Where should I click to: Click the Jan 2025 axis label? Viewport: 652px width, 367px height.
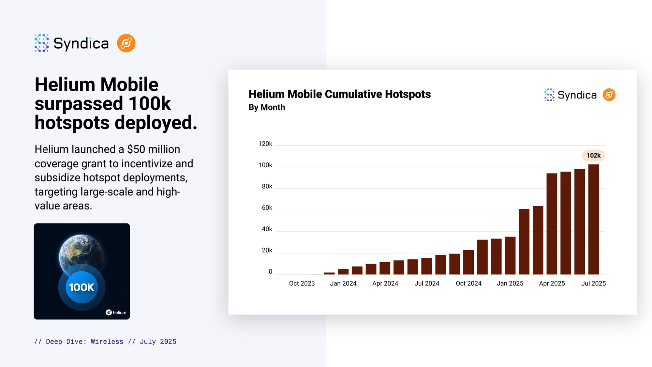point(510,283)
